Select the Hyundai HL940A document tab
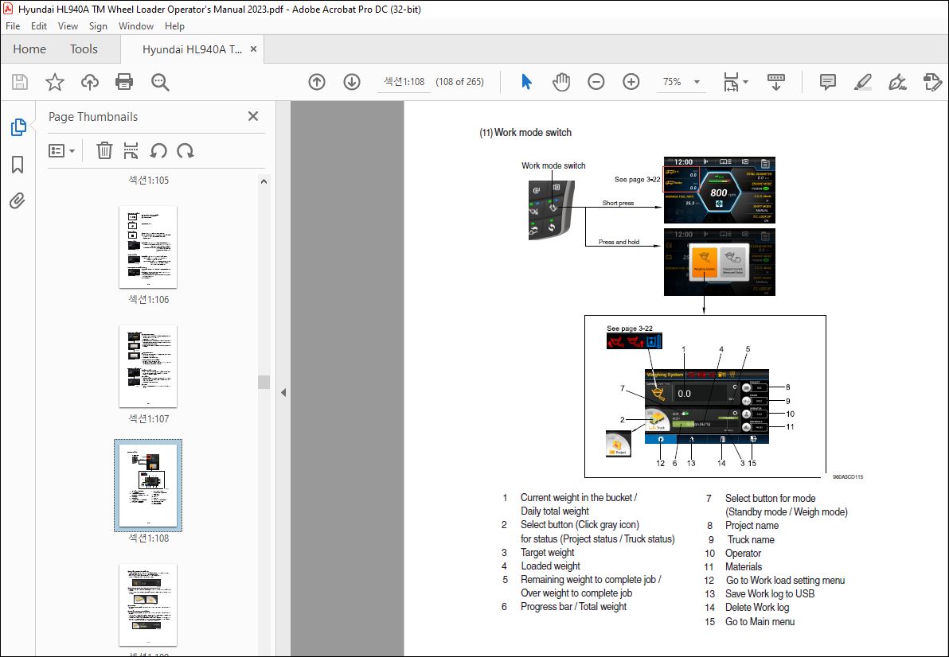The width and height of the screenshot is (949, 657). point(192,49)
